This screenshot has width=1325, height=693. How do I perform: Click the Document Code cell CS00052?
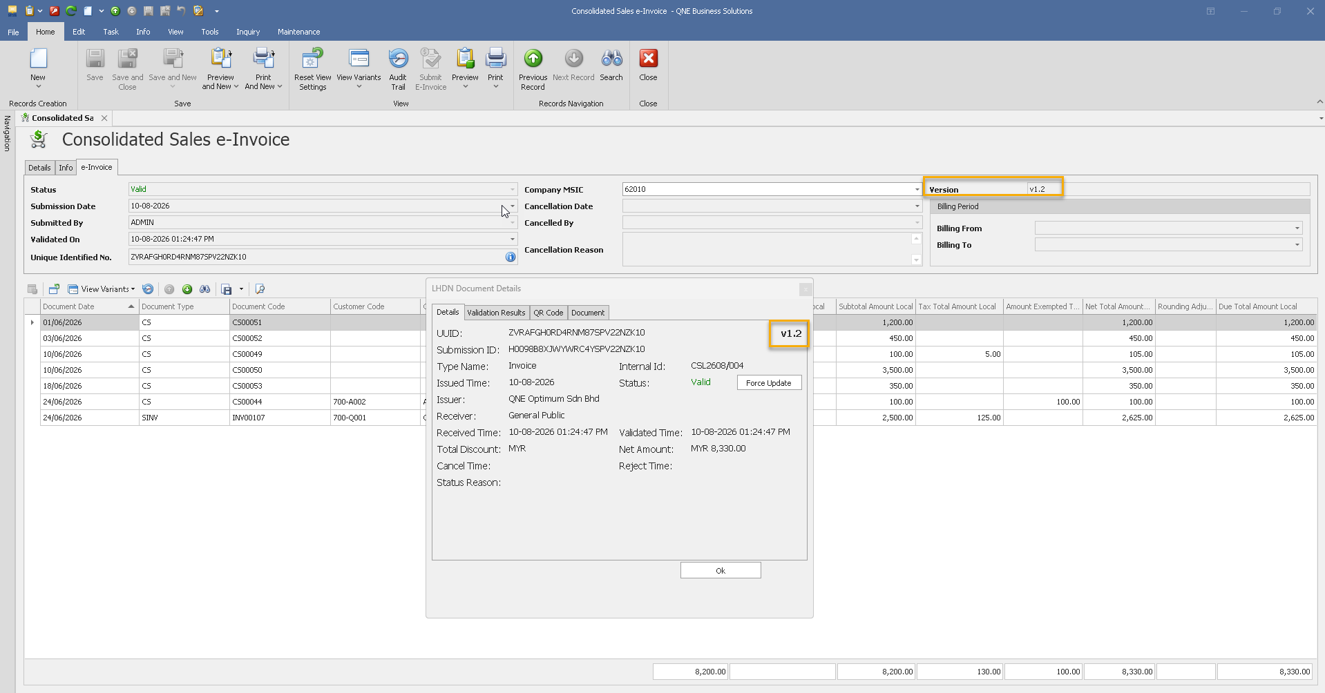(280, 338)
